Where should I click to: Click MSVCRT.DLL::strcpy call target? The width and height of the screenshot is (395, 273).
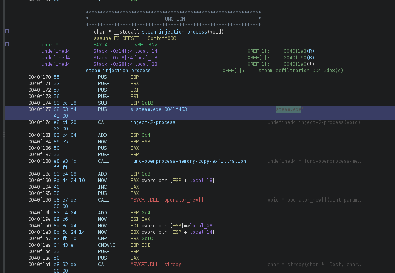tap(156, 265)
